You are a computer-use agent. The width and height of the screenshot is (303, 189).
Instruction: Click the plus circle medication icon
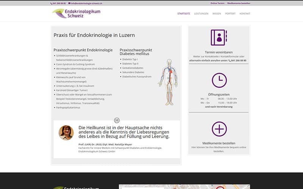(x=219, y=129)
